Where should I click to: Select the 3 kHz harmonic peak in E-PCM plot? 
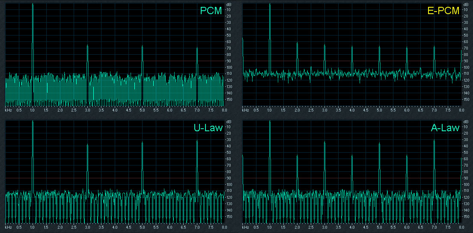coord(324,59)
